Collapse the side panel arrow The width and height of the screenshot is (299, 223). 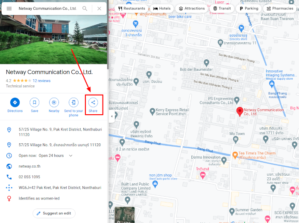[x=112, y=116]
